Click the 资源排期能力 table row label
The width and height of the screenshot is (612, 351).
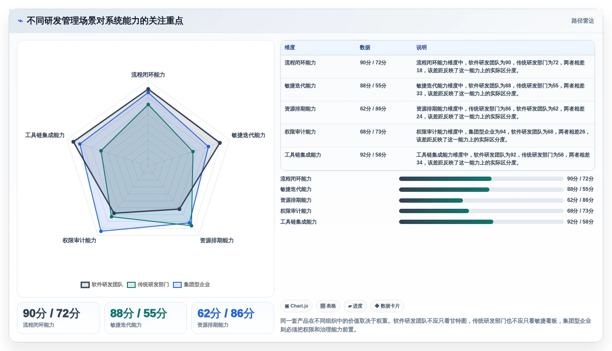(300, 109)
